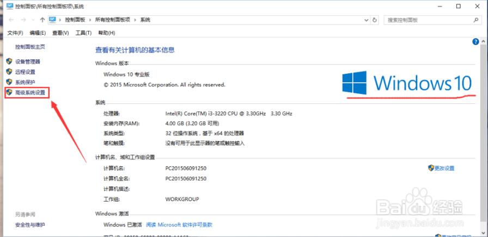Click the Remote Settings shield icon

9,72
